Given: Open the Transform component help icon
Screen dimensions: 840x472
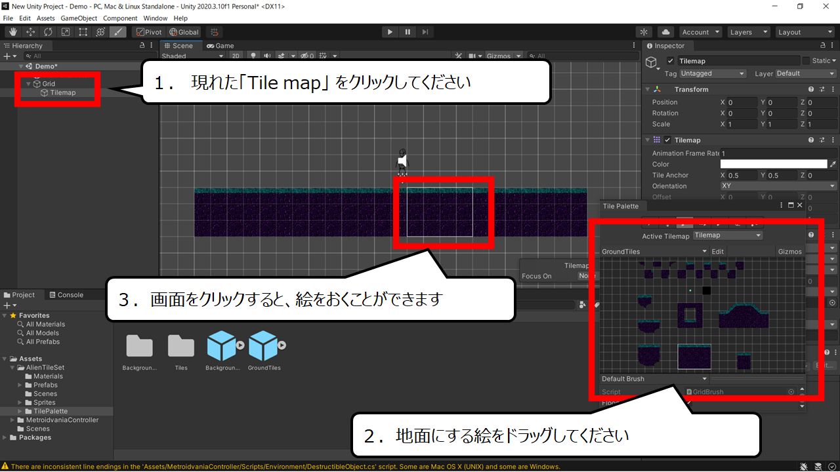Looking at the screenshot, I should 812,89.
